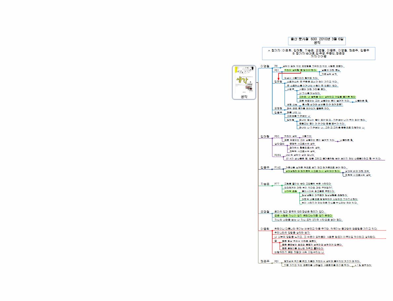This screenshot has width=393, height=301.
Task: Select the P142 node
Action: [x=277, y=168]
